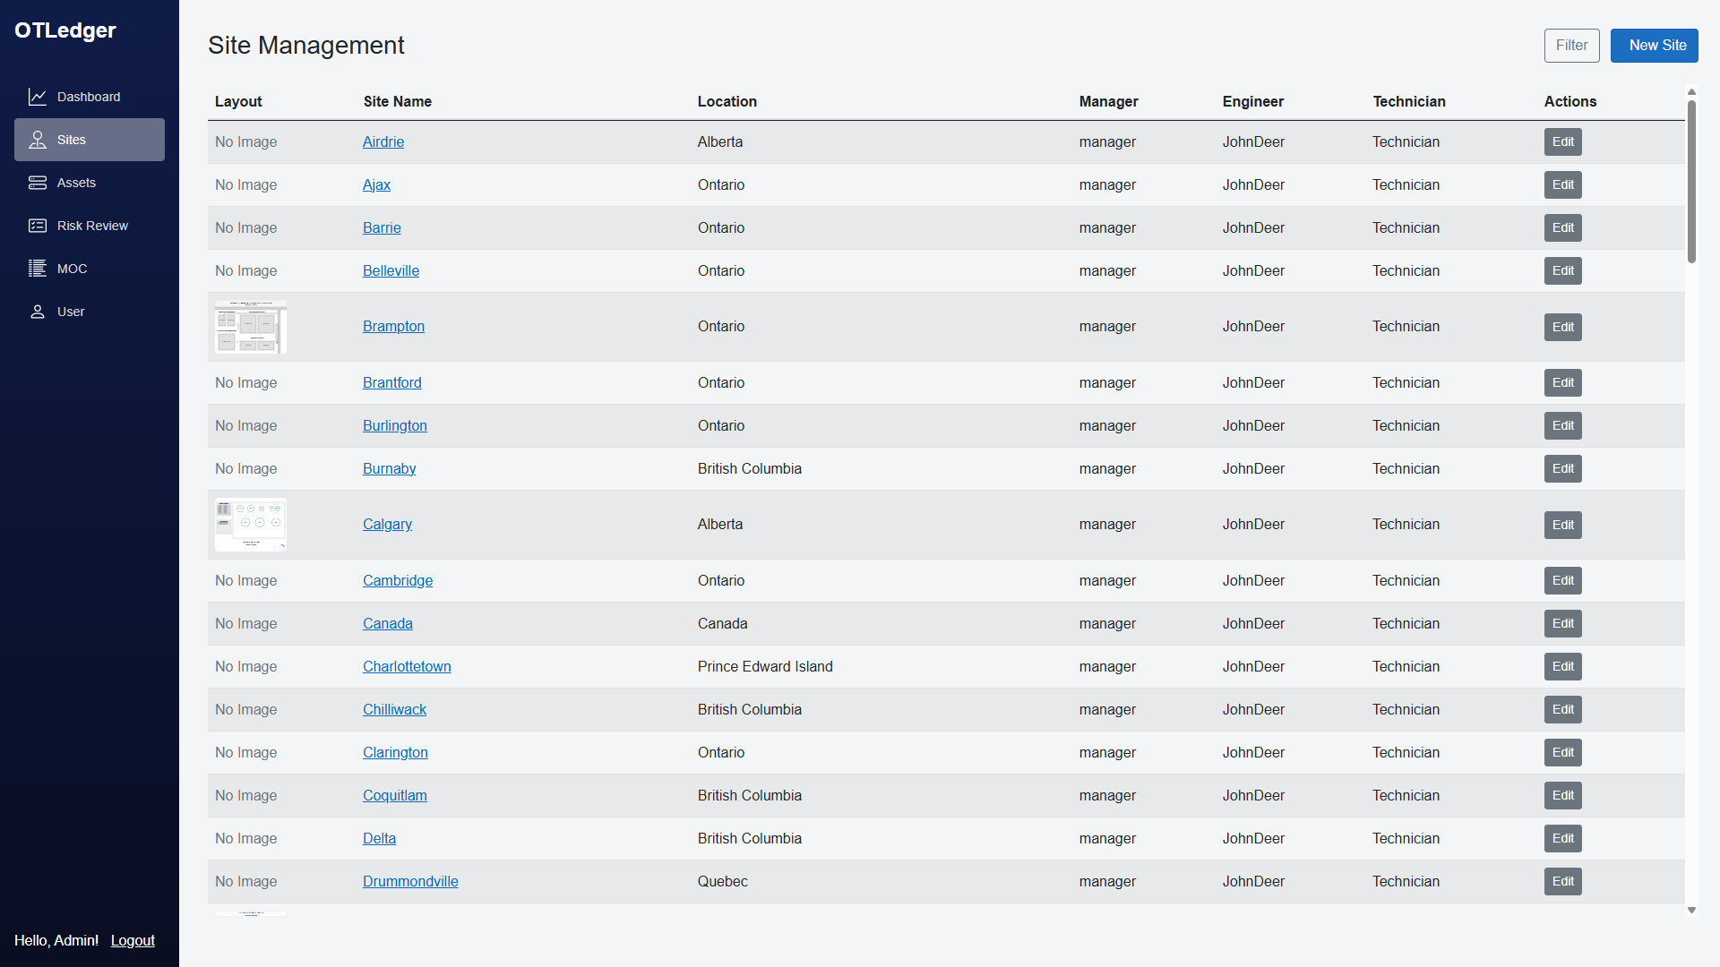View the Brampton layout thumbnail
This screenshot has height=967, width=1720.
coord(249,328)
